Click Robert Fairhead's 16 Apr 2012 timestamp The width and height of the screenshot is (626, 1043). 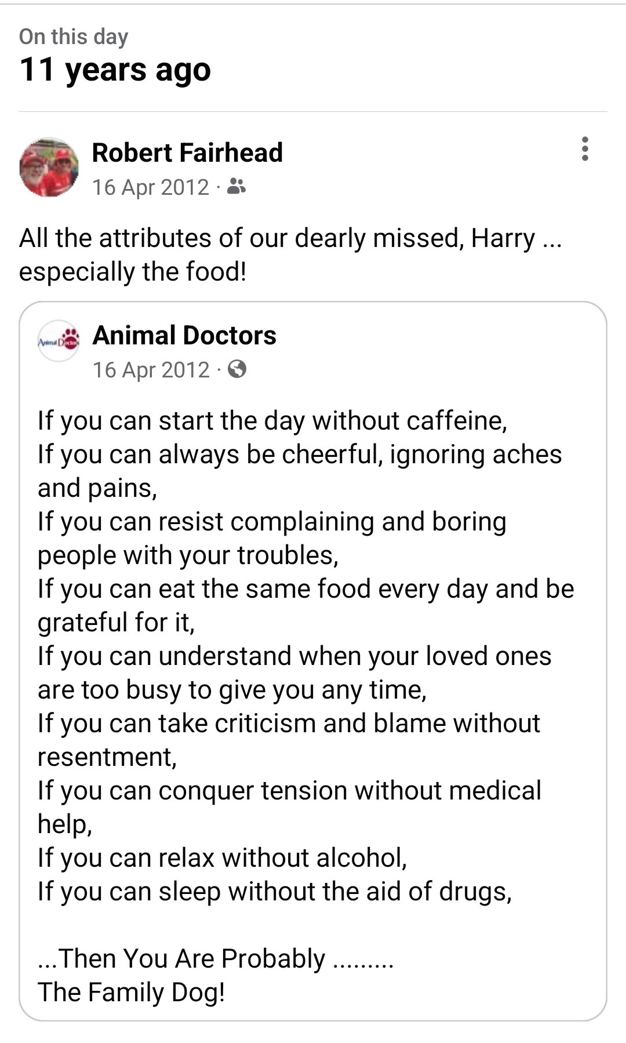coord(151,187)
